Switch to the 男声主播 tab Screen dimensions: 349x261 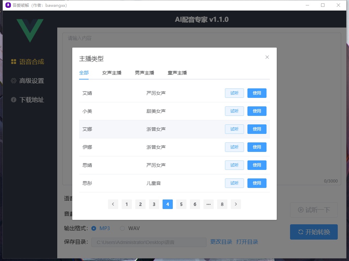tap(145, 73)
